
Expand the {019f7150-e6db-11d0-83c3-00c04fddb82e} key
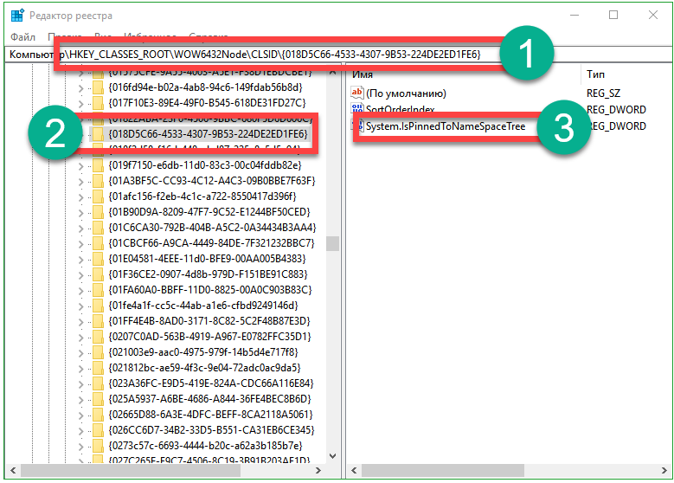[x=81, y=165]
